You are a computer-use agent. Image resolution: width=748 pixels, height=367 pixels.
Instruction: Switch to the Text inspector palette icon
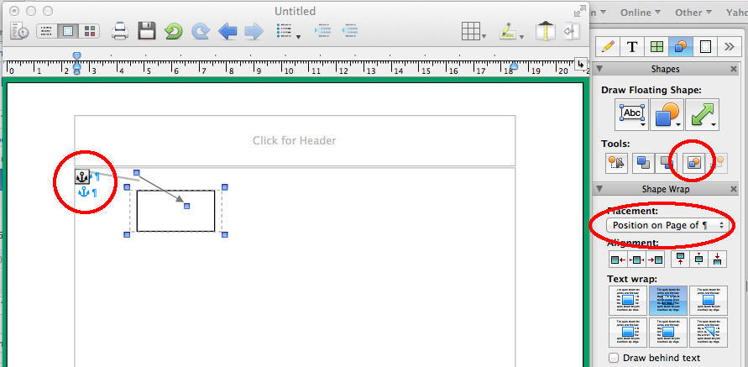632,46
